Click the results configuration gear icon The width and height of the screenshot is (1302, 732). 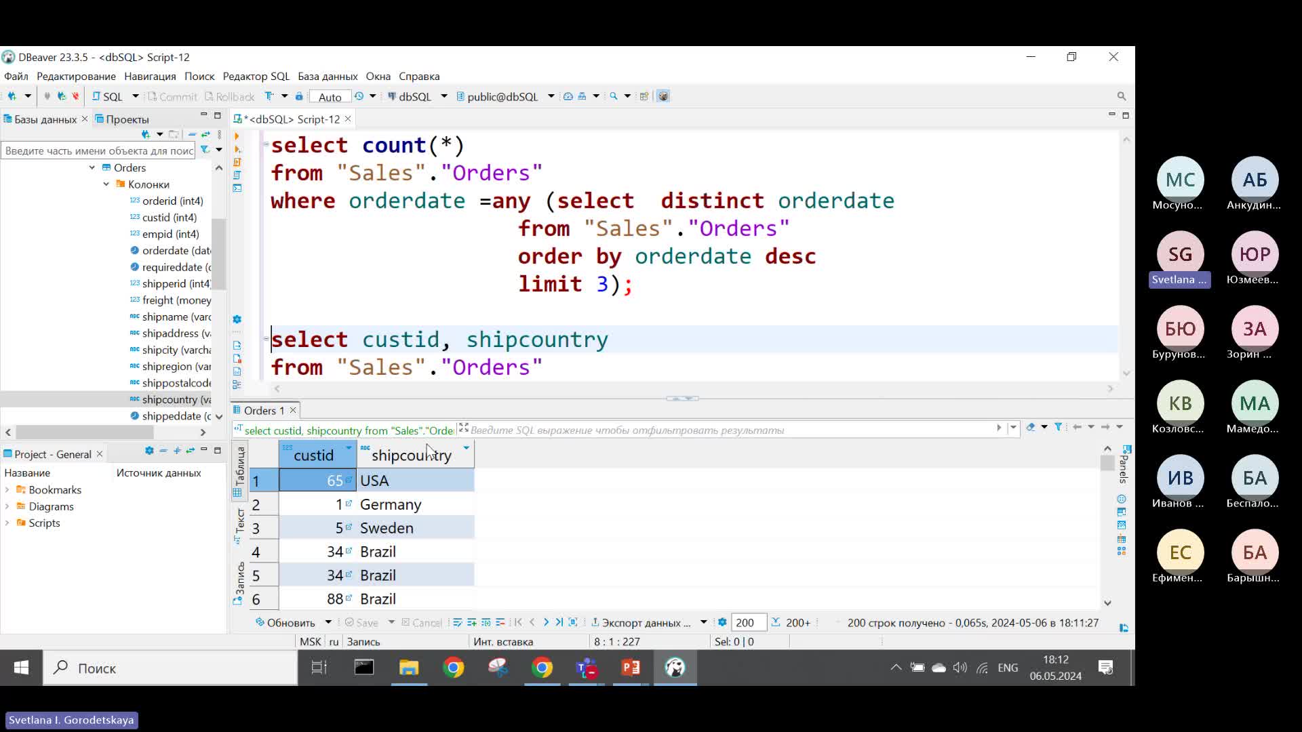722,622
